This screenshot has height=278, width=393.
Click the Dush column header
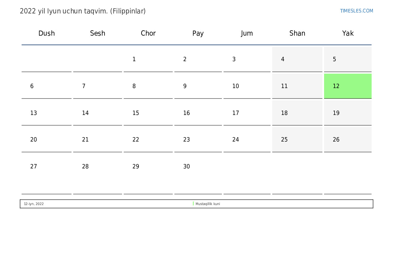pyautogui.click(x=46, y=33)
